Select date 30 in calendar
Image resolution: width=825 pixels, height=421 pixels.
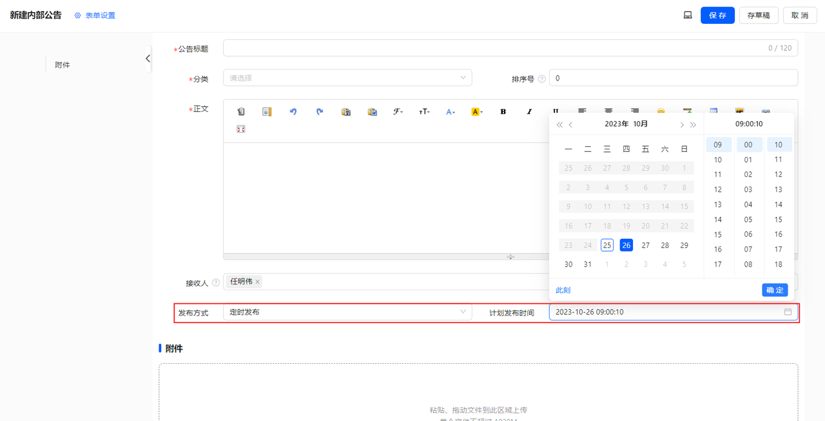tap(568, 265)
